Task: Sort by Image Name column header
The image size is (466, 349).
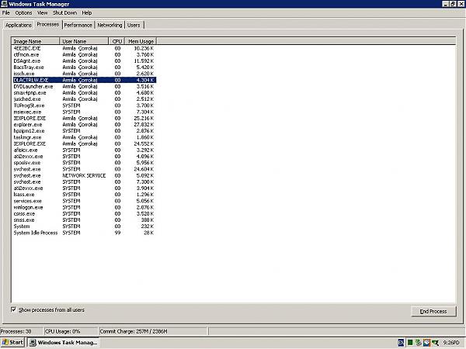Action: point(36,41)
